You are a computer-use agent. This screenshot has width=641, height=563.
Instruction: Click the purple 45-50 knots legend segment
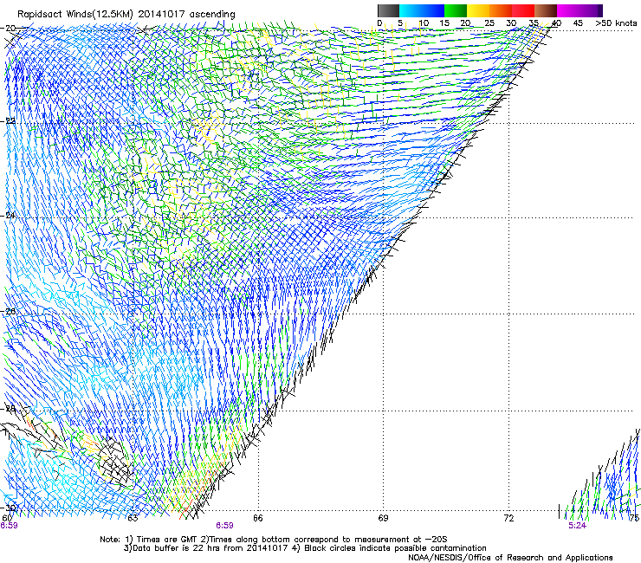(591, 10)
